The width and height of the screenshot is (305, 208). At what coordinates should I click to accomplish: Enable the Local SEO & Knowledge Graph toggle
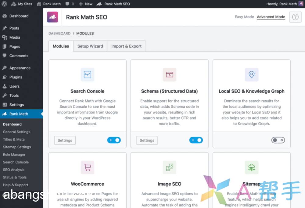[x=278, y=140]
